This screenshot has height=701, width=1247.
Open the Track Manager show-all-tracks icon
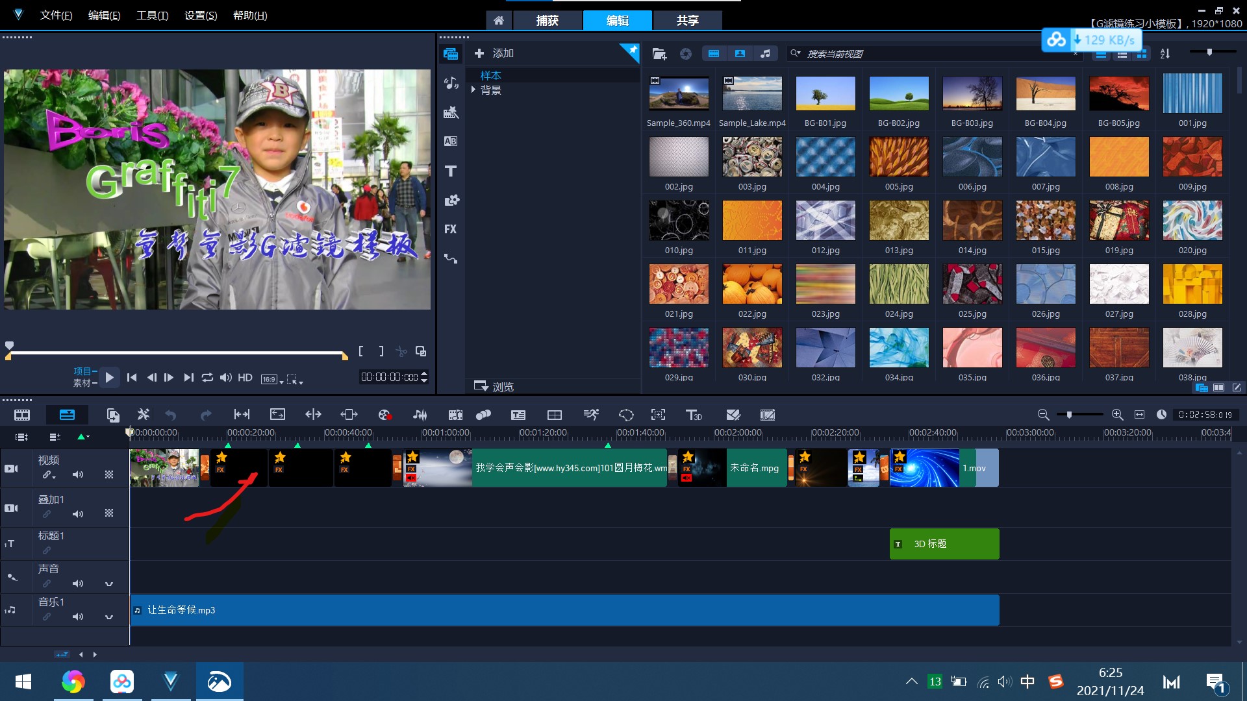click(x=21, y=437)
